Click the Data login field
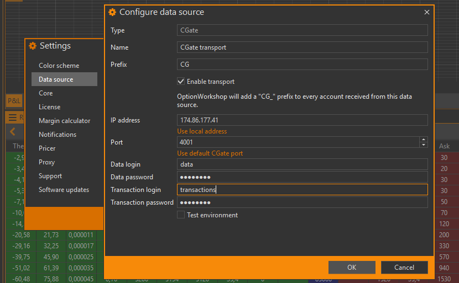This screenshot has width=459, height=283. (302, 164)
